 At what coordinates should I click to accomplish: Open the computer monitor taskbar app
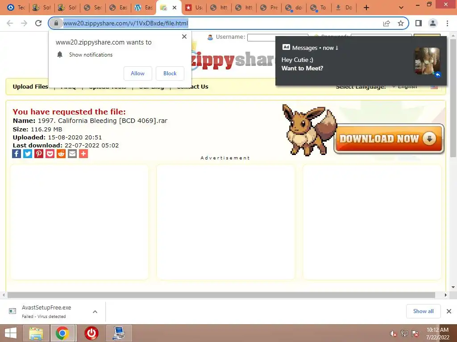pos(119,333)
